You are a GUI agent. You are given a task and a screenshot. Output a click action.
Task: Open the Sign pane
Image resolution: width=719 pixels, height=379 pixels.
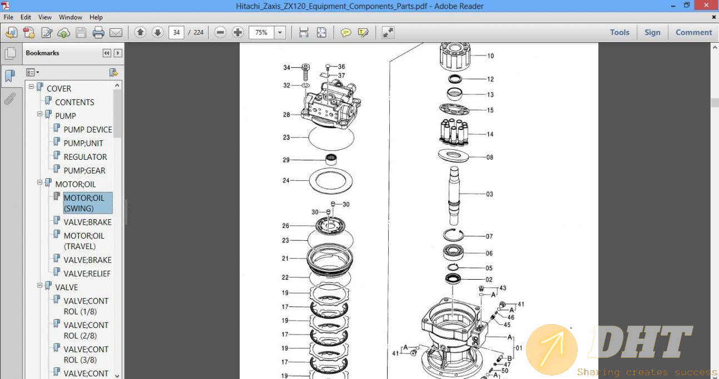pyautogui.click(x=652, y=32)
